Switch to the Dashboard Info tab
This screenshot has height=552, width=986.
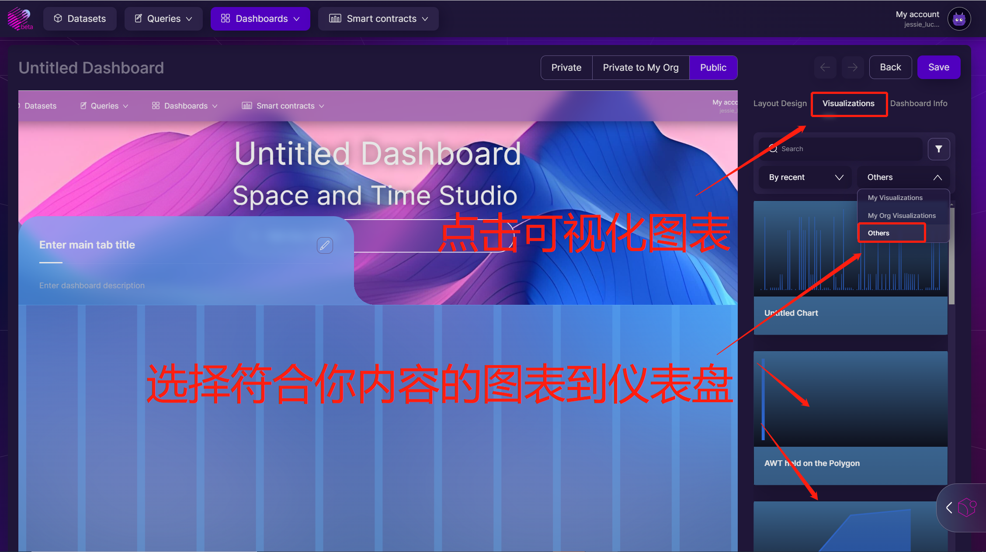pyautogui.click(x=919, y=103)
